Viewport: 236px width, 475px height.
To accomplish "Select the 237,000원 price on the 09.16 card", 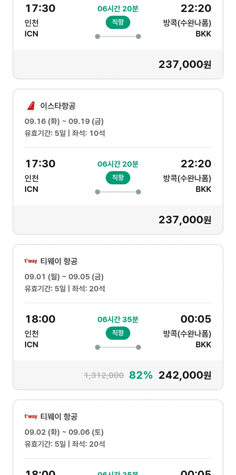I will [185, 220].
